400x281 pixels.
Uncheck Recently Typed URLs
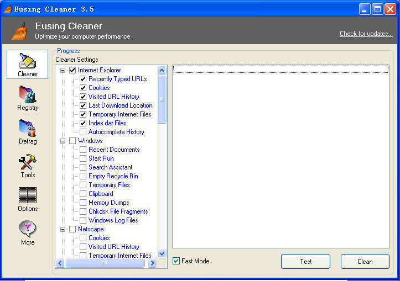pyautogui.click(x=83, y=79)
